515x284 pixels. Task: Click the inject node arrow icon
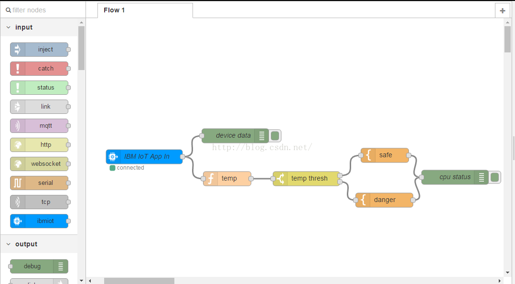18,50
